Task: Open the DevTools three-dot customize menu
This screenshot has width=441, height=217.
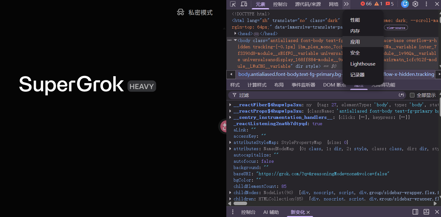Action: 427,4
